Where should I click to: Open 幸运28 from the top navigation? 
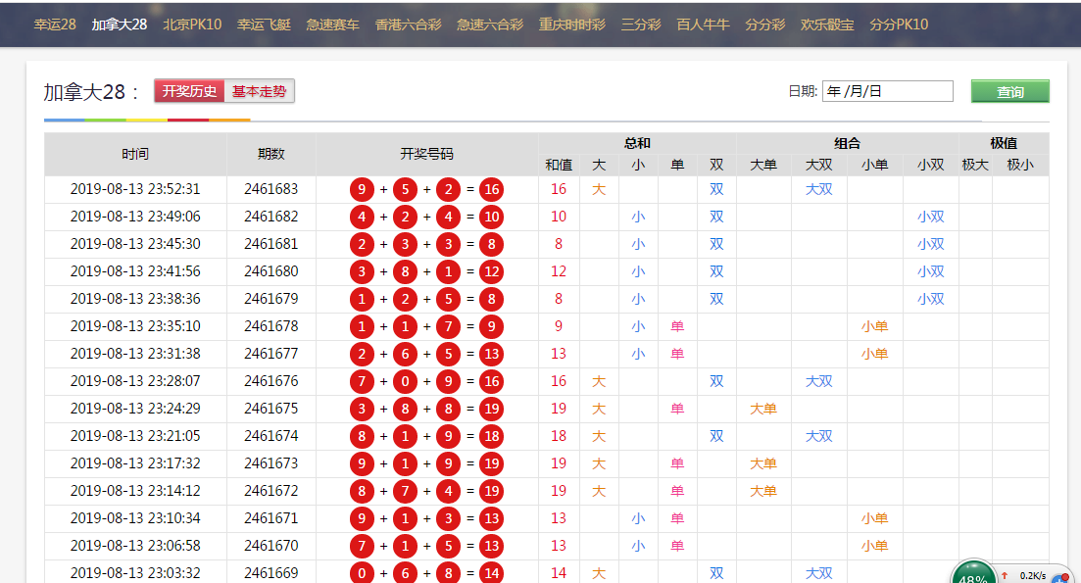coord(55,24)
